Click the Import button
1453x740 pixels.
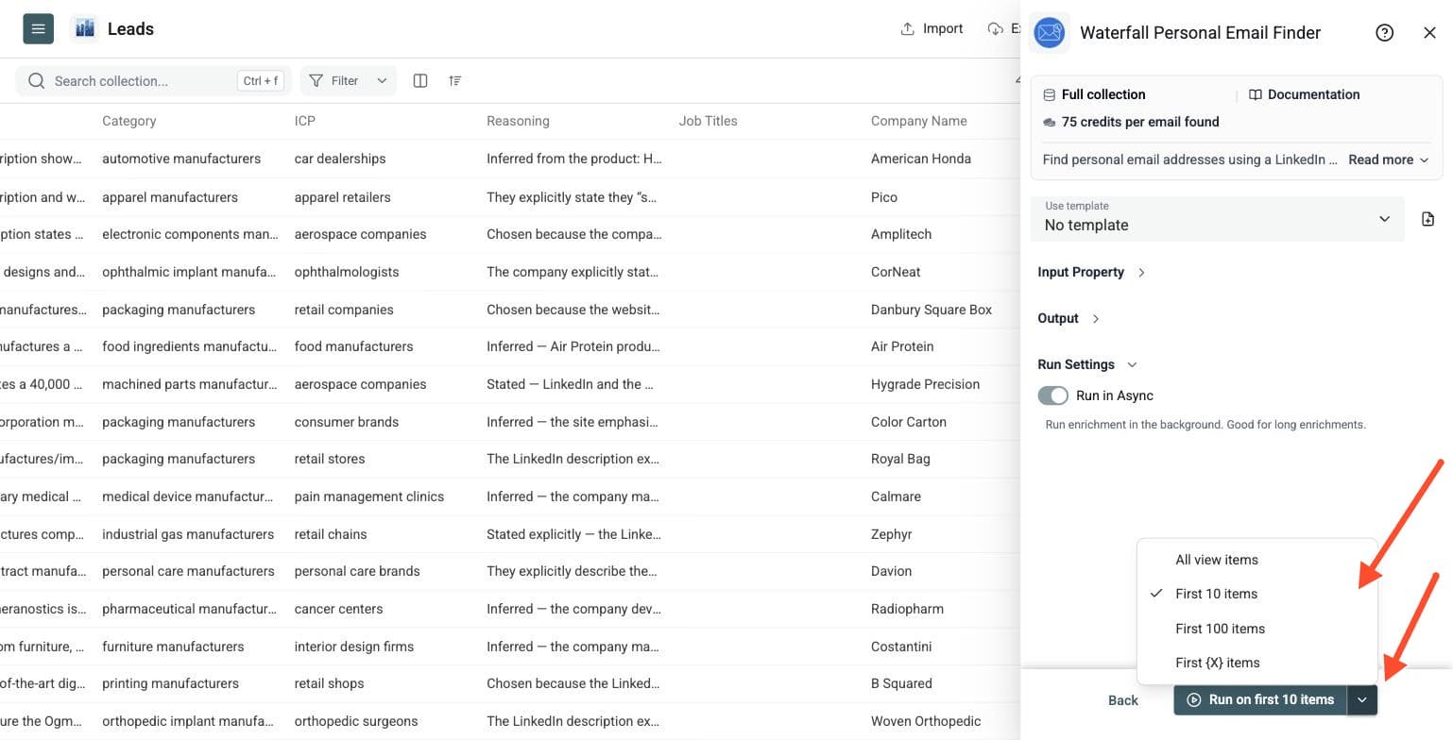tap(932, 29)
